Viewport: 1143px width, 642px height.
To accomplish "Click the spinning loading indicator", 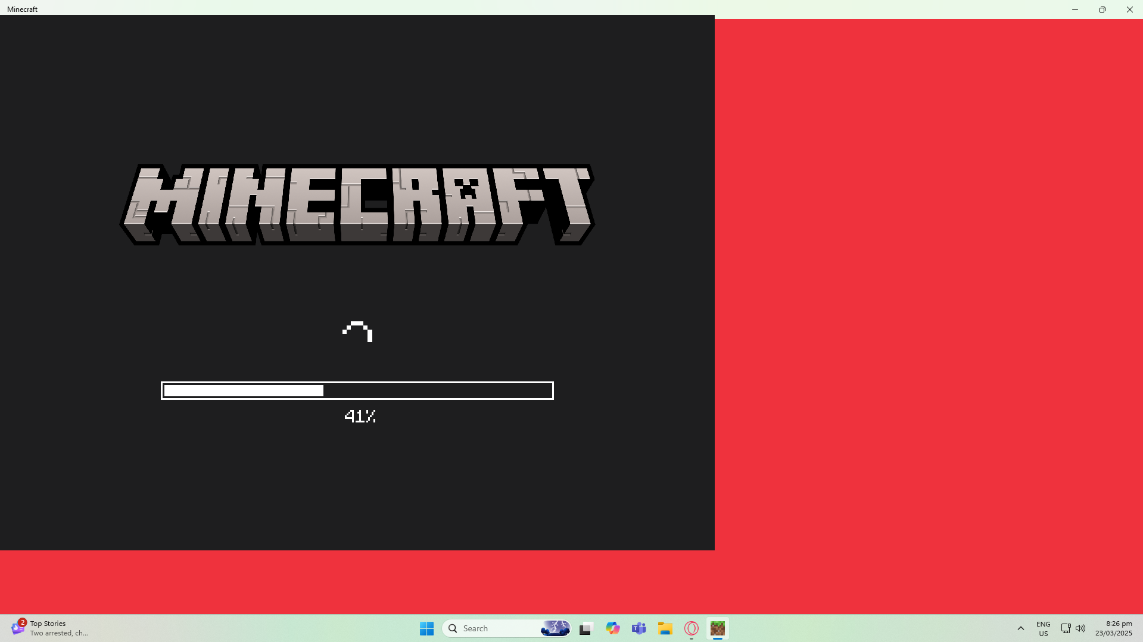I will [357, 331].
